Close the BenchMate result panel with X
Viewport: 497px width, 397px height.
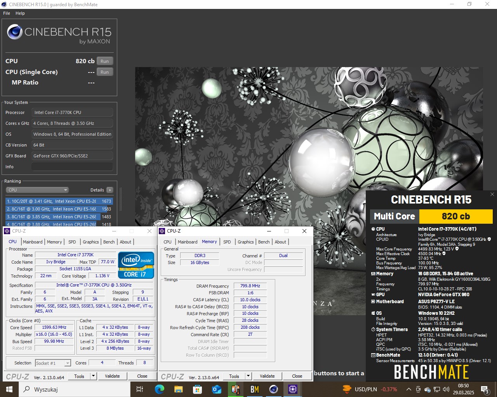click(492, 194)
